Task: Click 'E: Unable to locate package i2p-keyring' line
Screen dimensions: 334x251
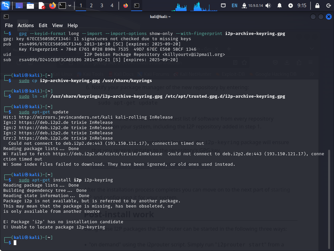Action: tap(54, 227)
